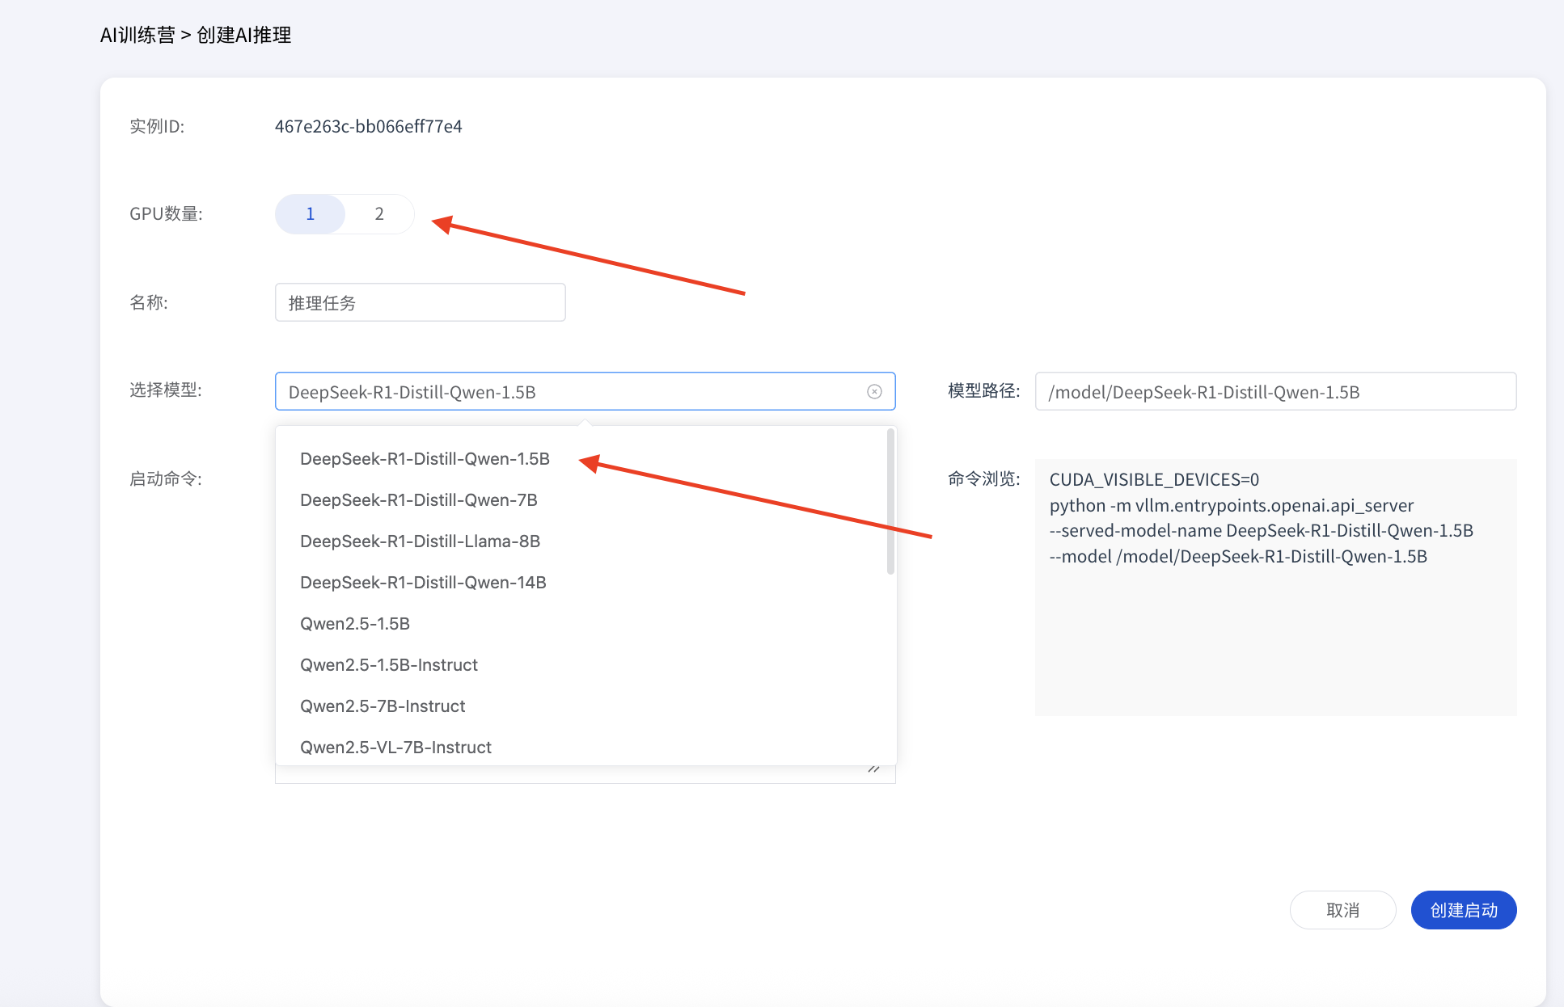Click the --served-model-name line in preview

[1261, 530]
